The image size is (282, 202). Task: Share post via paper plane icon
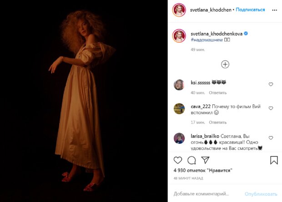pos(205,160)
